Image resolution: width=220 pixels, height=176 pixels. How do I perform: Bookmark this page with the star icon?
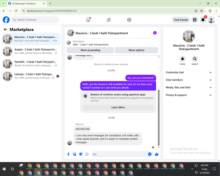pos(202,11)
